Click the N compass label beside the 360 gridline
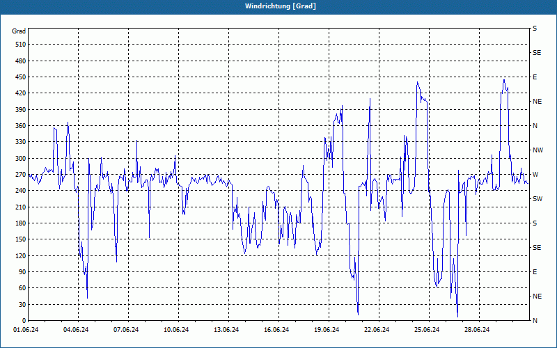Viewport: 557px width, 348px height. pos(535,126)
